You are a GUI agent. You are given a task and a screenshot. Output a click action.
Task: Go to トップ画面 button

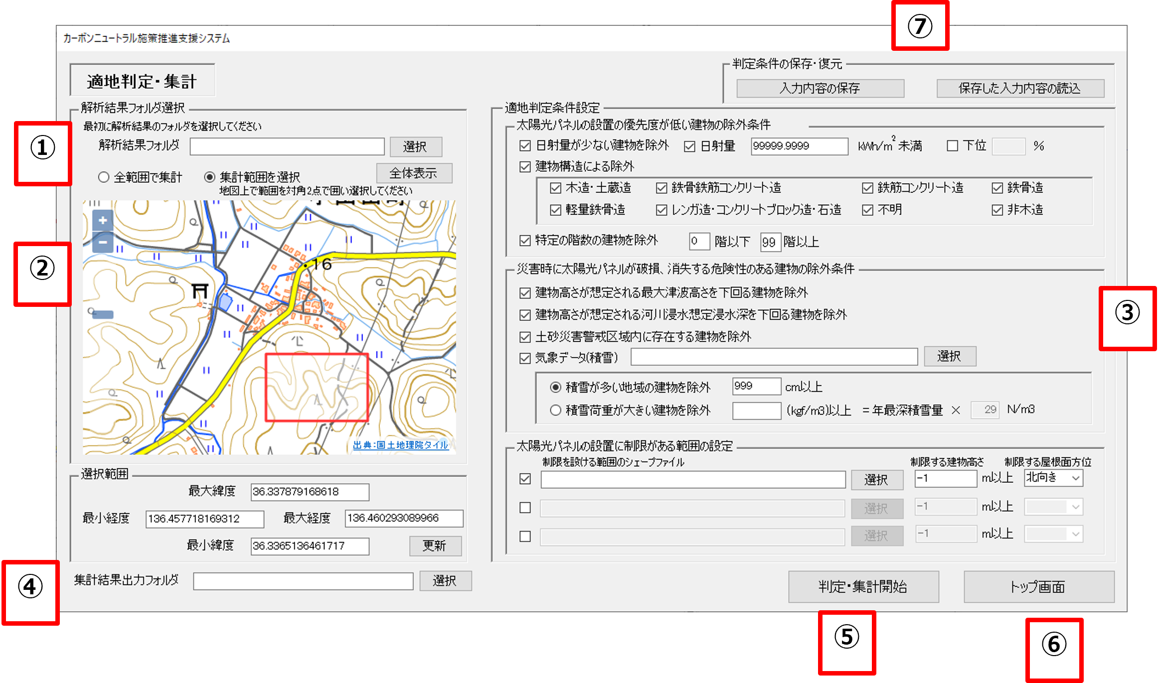pos(1038,587)
